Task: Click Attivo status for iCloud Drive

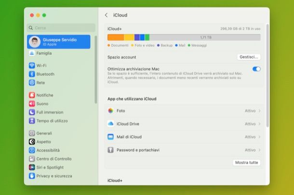Action: (250, 124)
